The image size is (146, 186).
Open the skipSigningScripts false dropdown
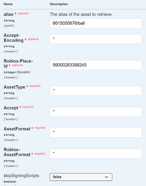81,177
